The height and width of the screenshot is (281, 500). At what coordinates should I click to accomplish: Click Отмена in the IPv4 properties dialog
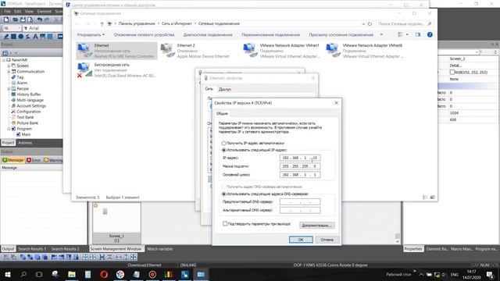[327, 240]
